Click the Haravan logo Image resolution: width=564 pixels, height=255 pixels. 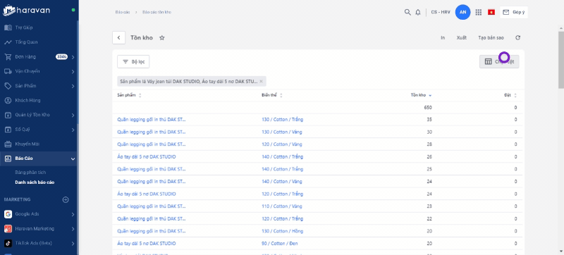(x=26, y=10)
